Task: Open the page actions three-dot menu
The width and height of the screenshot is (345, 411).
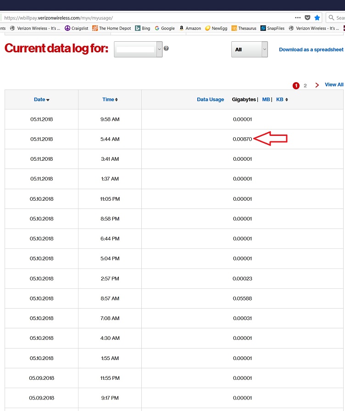Action: [x=298, y=18]
